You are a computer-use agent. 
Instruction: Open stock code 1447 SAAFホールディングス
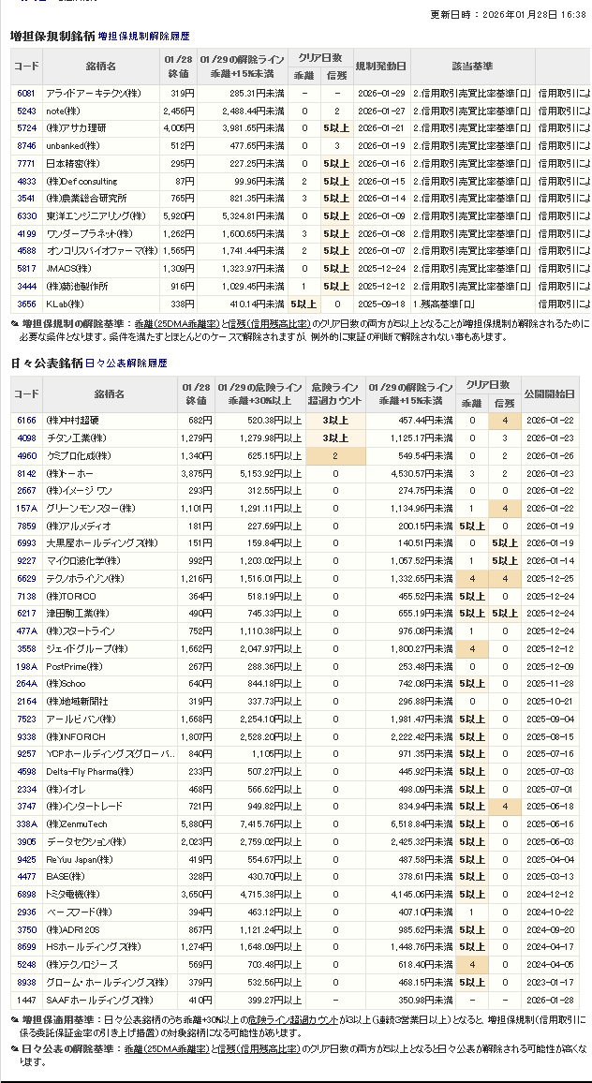(26, 1000)
